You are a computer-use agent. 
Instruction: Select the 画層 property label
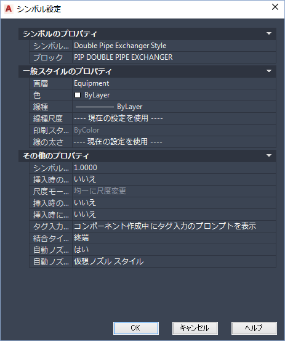(41, 83)
